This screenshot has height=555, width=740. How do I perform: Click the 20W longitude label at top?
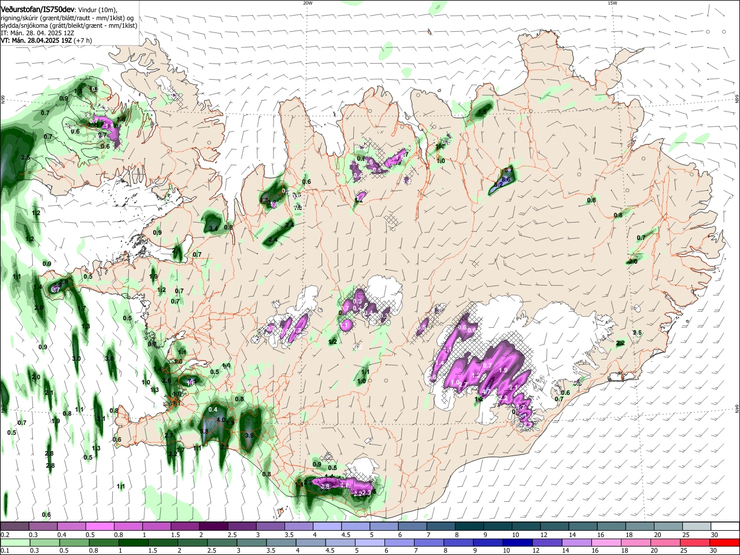pyautogui.click(x=308, y=3)
